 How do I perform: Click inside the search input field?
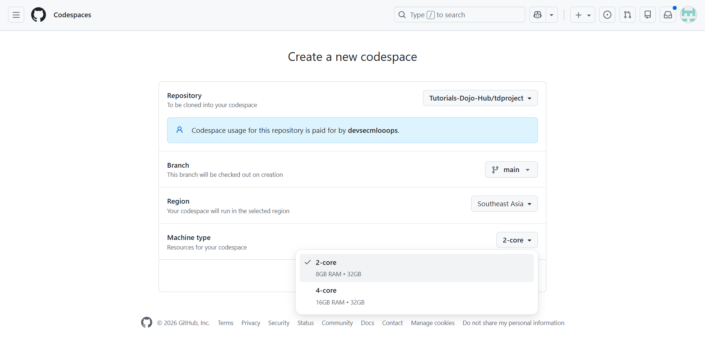(459, 15)
